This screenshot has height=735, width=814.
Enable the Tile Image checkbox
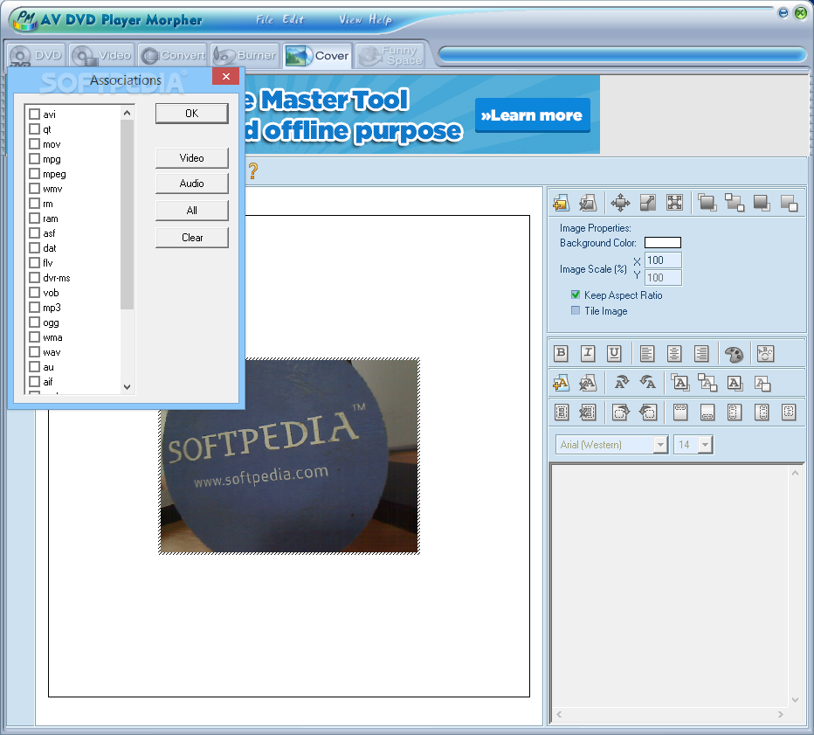click(x=576, y=310)
